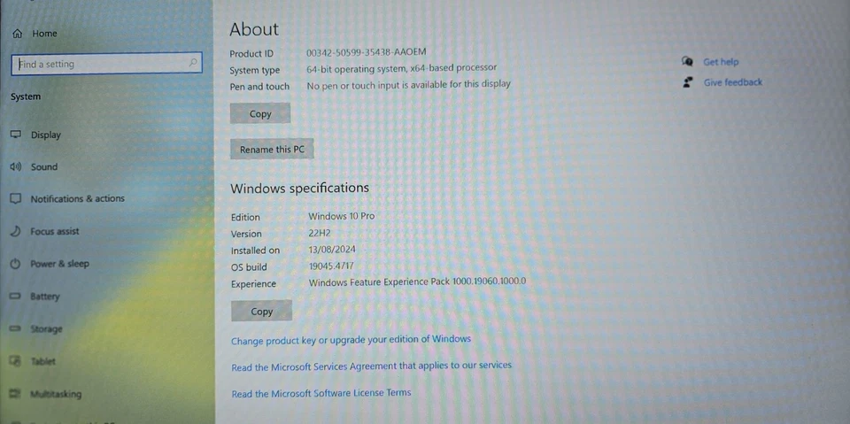
Task: Click the Experience label
Action: click(x=254, y=284)
